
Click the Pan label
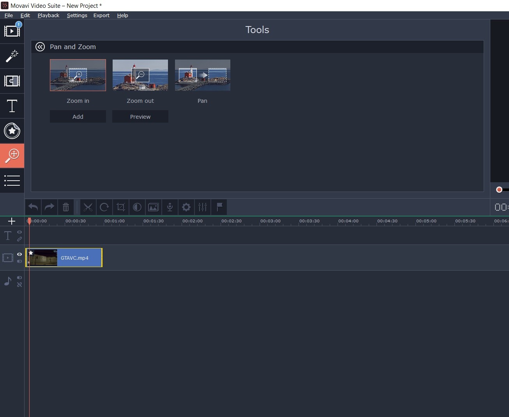(x=202, y=101)
